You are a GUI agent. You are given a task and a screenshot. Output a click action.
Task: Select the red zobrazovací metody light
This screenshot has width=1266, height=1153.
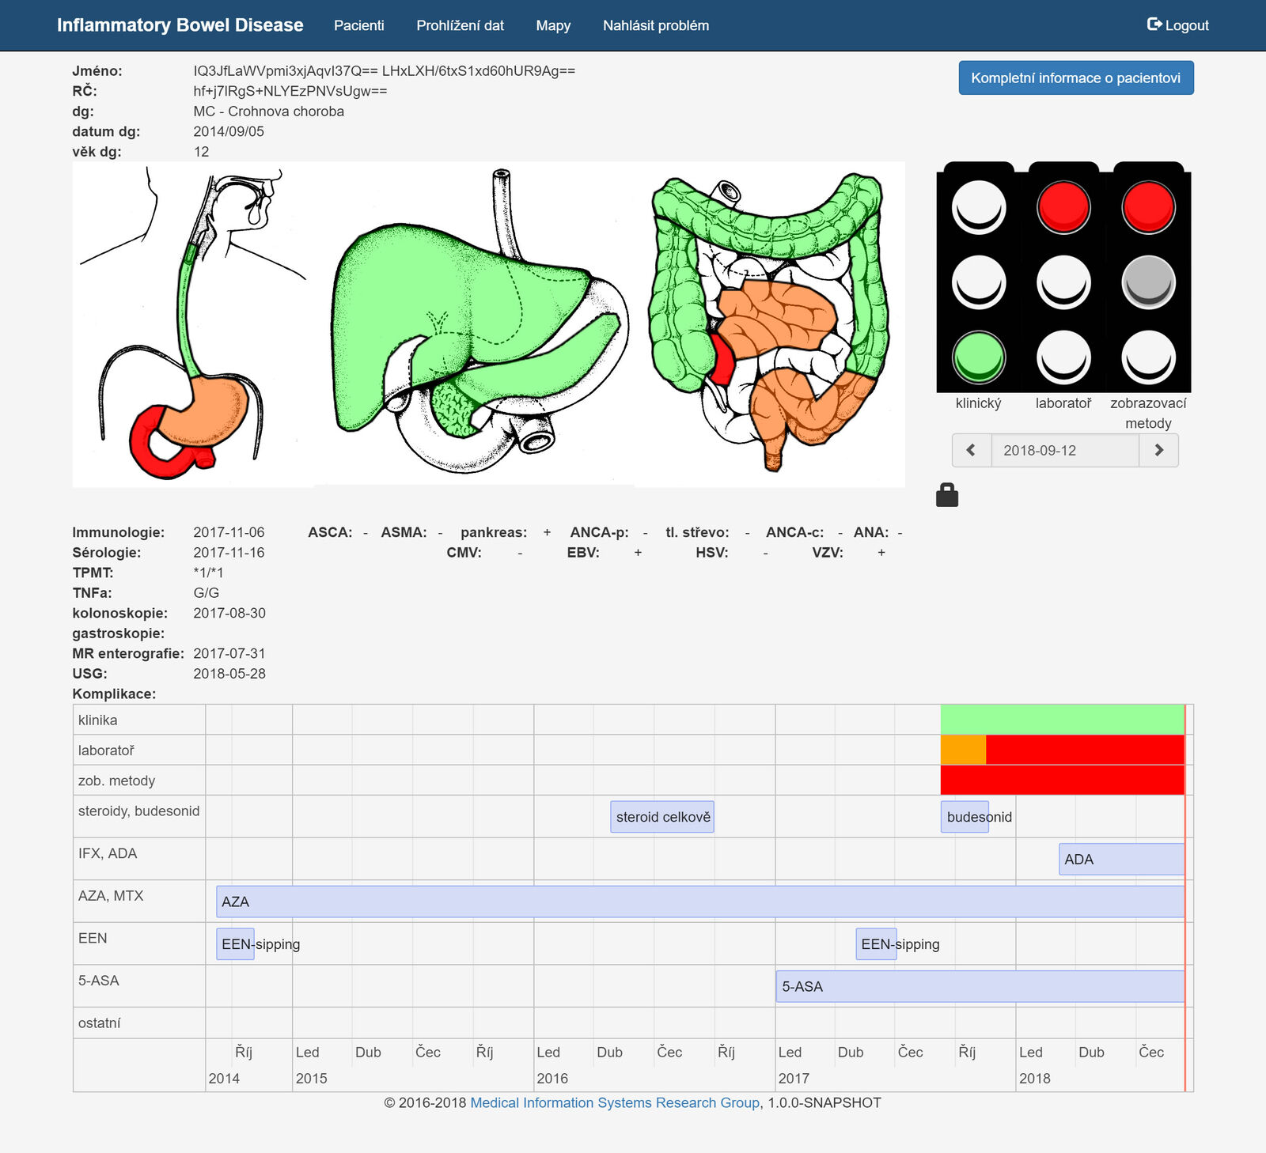tap(1148, 207)
